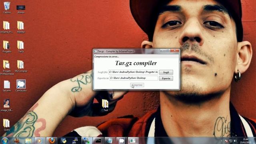
Task: Open Windows Explorer from taskbar
Action: tap(28, 140)
